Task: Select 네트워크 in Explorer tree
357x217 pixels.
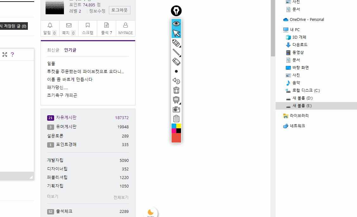Action: click(297, 126)
